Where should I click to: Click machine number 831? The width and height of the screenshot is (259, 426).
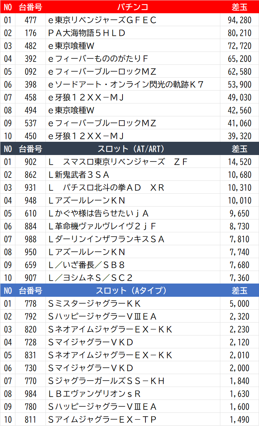(30, 355)
